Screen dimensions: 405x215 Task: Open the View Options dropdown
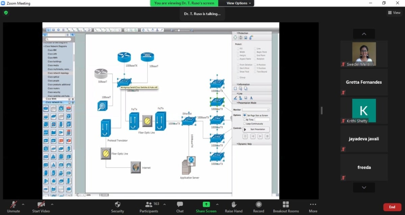pos(239,3)
